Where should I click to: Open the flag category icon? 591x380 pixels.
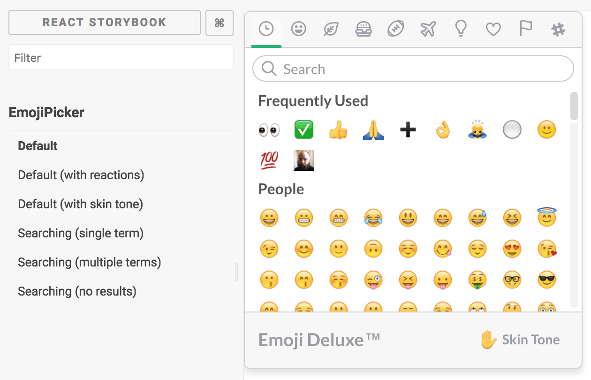click(526, 30)
